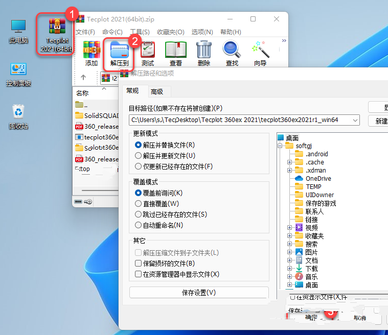The height and width of the screenshot is (335, 388).
Task: Enable 保留损坏的文件(B) checkbox
Action: pos(165,264)
